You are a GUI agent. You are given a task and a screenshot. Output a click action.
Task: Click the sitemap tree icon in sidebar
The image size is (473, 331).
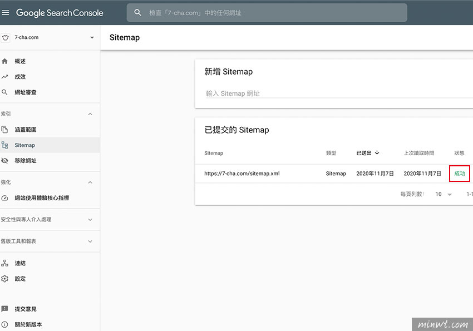pos(4,145)
